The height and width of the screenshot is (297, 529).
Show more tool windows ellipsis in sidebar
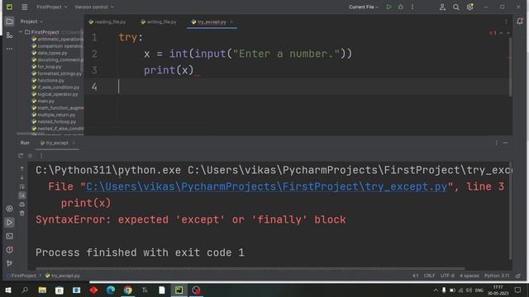click(x=9, y=49)
